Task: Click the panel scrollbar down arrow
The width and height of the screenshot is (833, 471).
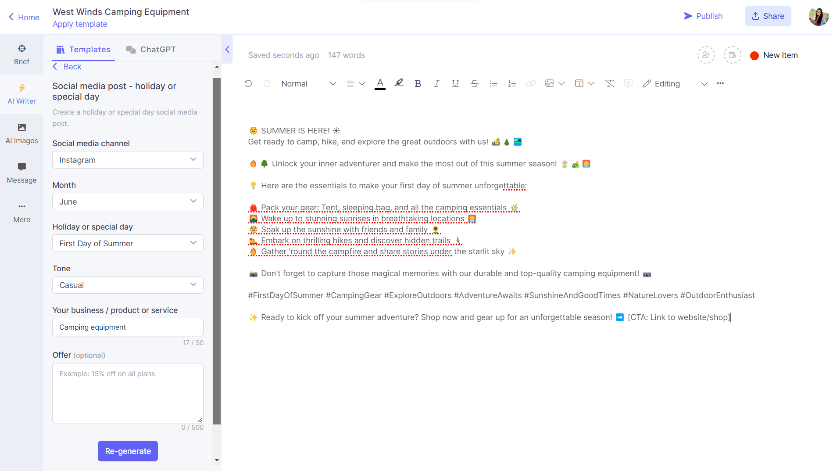Action: tap(217, 460)
